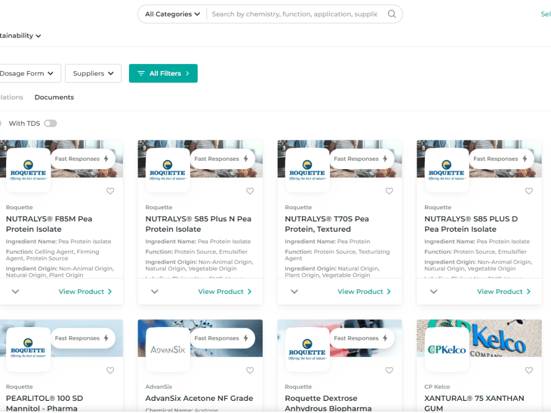The height and width of the screenshot is (413, 551).
Task: Focus the search by chemistry input field
Action: 294,14
